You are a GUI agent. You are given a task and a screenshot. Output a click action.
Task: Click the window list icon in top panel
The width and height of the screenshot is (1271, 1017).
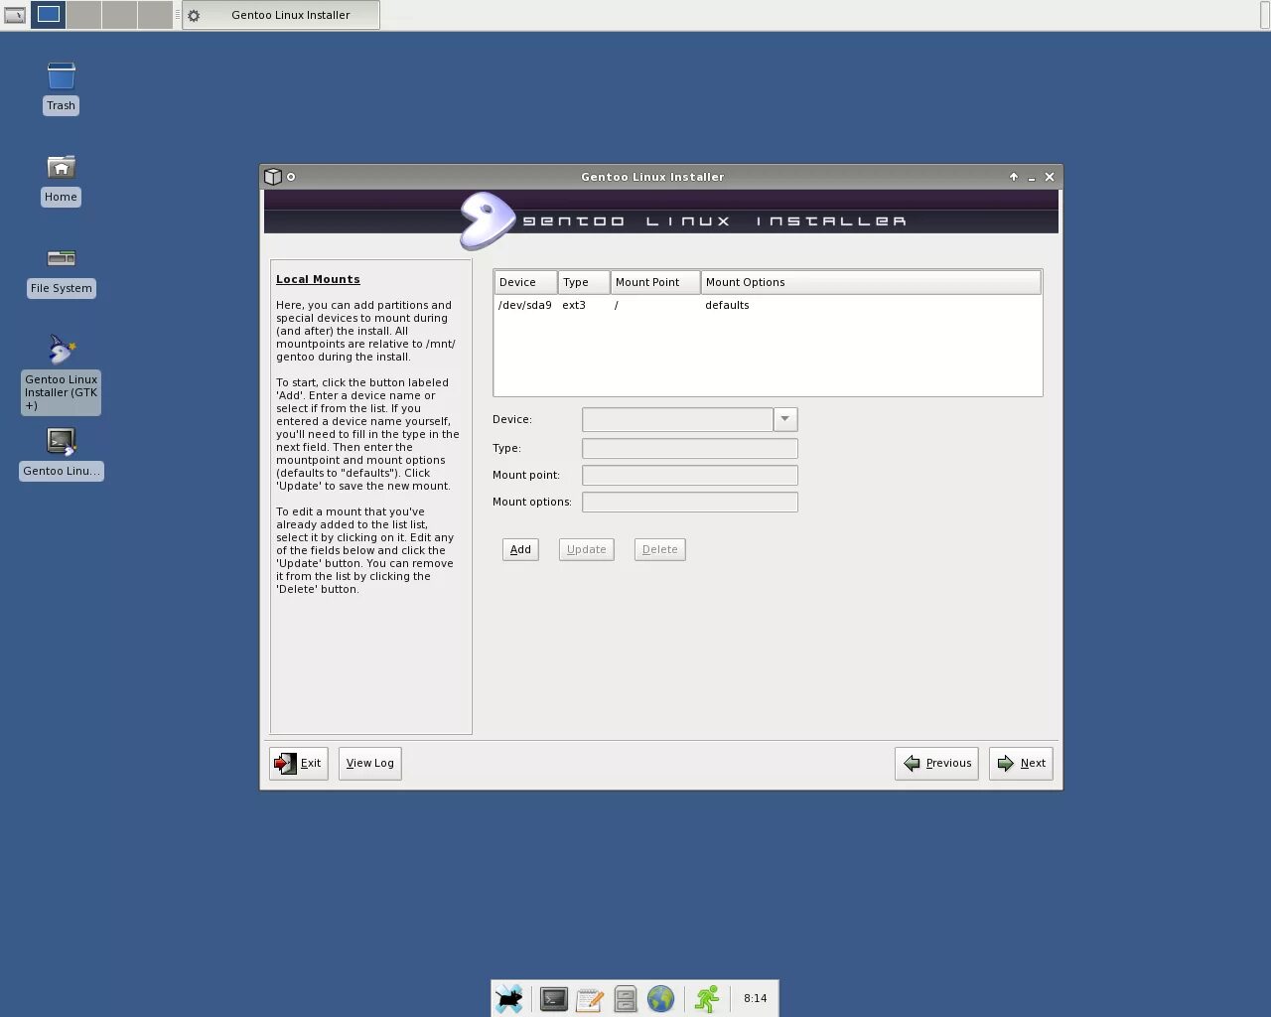click(x=14, y=15)
